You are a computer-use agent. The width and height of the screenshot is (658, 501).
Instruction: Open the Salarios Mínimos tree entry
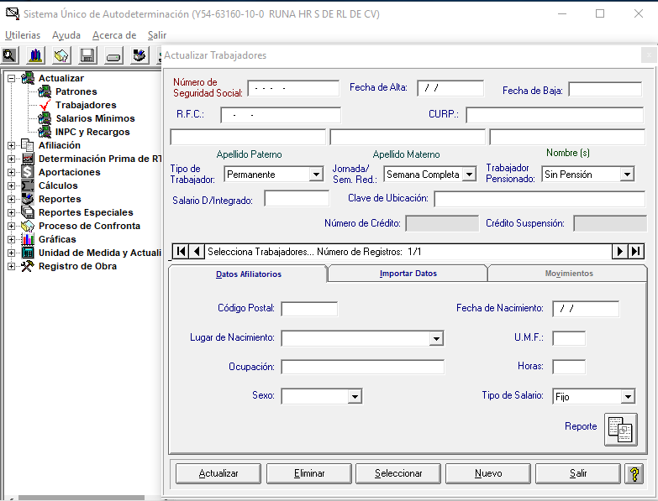[95, 118]
